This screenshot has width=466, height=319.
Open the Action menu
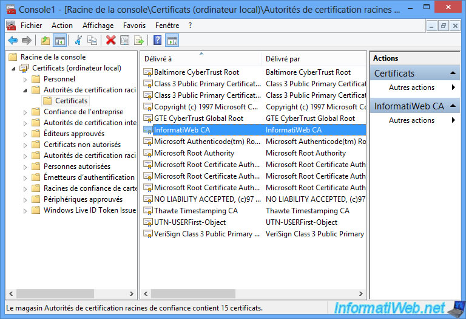point(62,26)
